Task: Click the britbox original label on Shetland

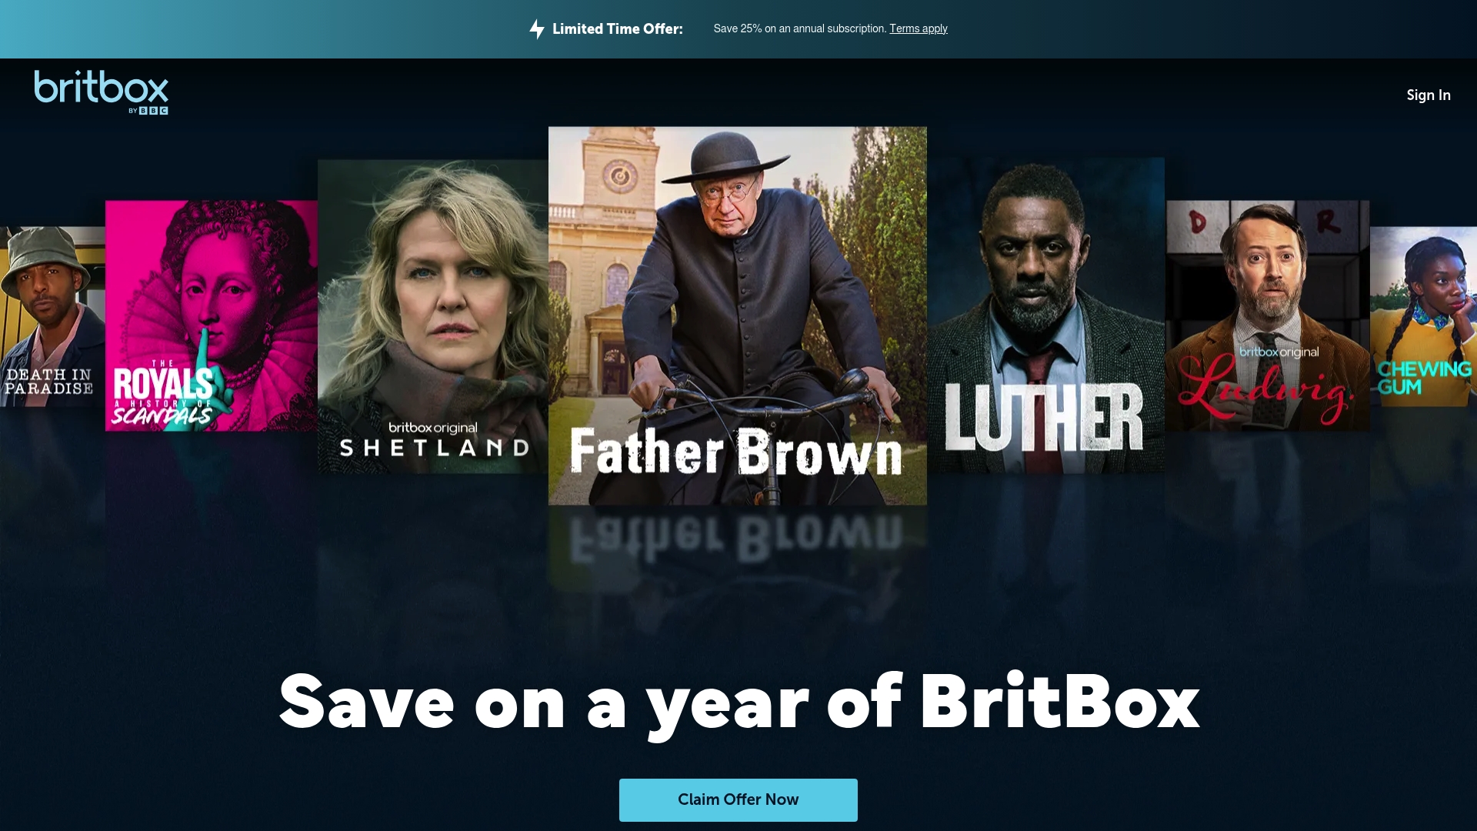Action: pos(433,428)
